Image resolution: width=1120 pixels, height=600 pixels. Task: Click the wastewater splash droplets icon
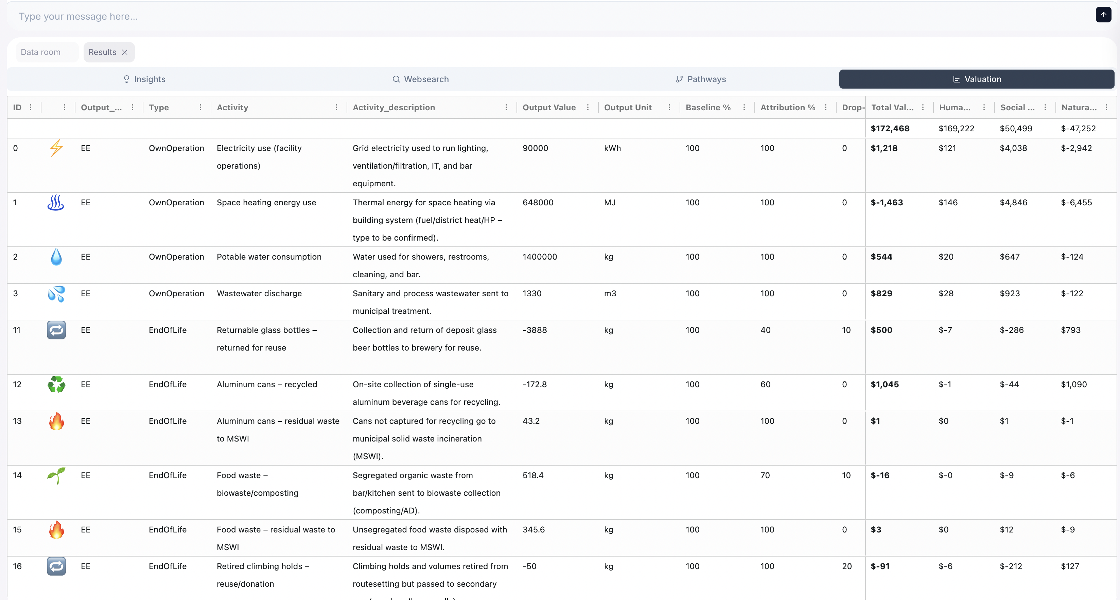(56, 294)
